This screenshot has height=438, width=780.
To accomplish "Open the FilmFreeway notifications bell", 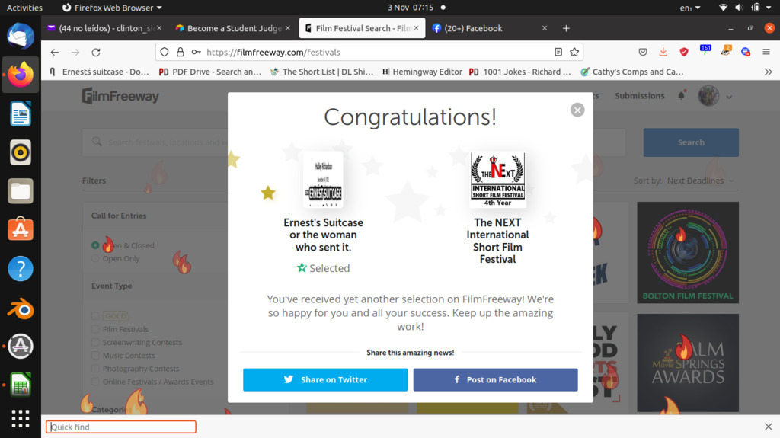I will (x=682, y=96).
